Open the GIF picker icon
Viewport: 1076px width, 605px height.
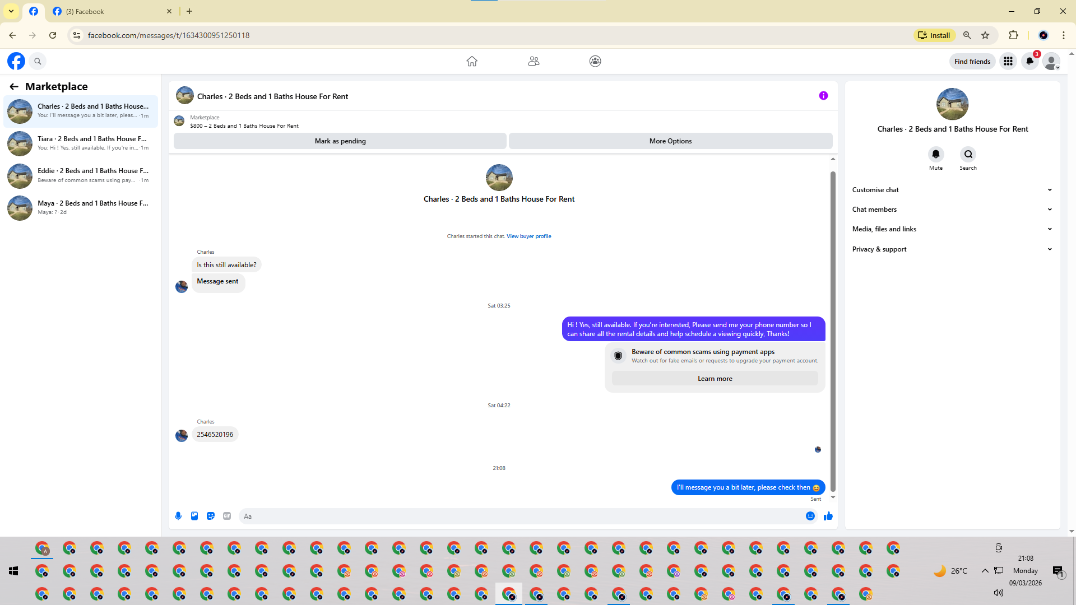(x=227, y=516)
